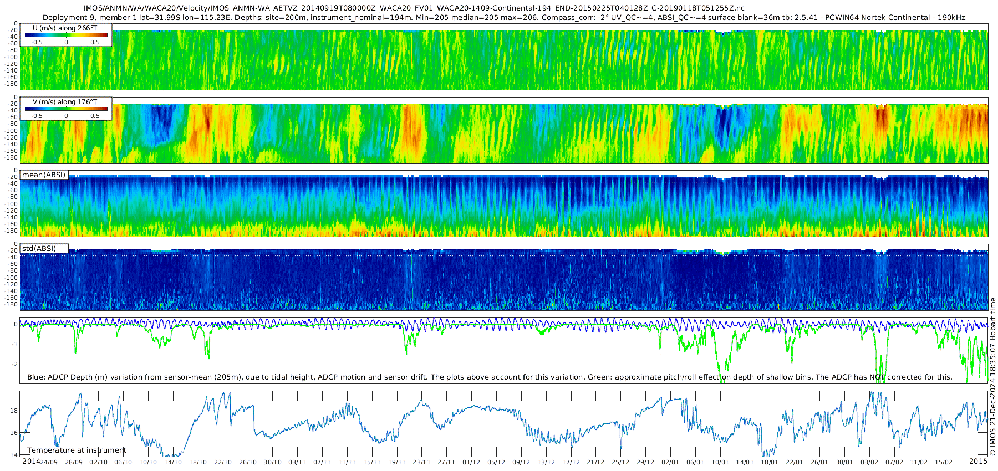This screenshot has height=471, width=998.
Task: Click the '16' tick on the temperature axis
Action: pos(14,433)
